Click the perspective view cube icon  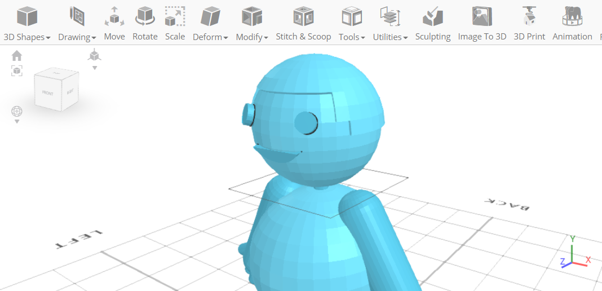tap(95, 56)
